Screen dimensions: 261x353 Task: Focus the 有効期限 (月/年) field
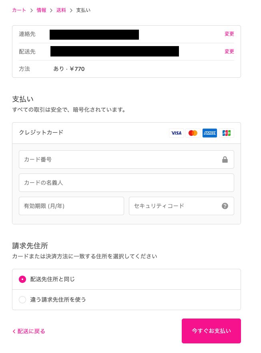[x=71, y=206]
